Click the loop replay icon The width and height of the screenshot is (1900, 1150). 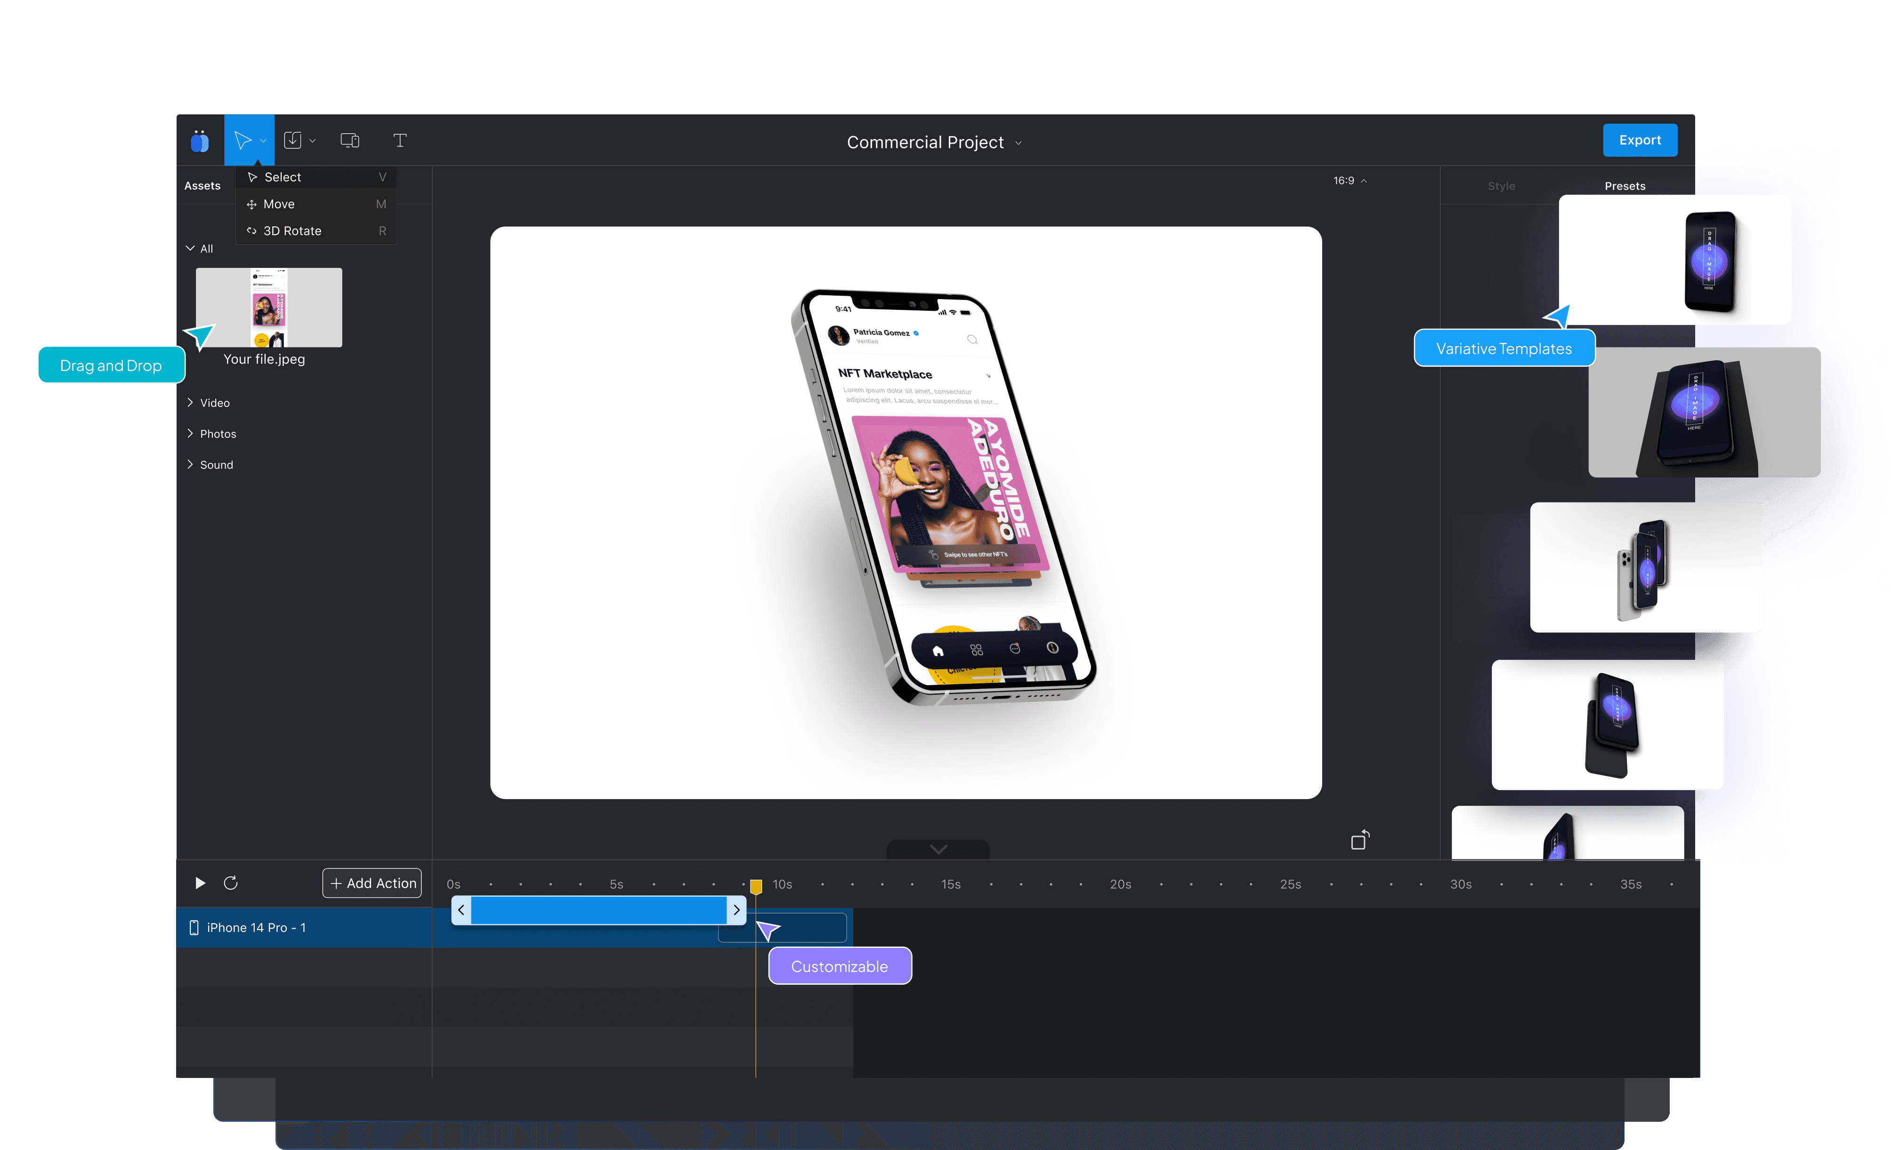point(231,883)
